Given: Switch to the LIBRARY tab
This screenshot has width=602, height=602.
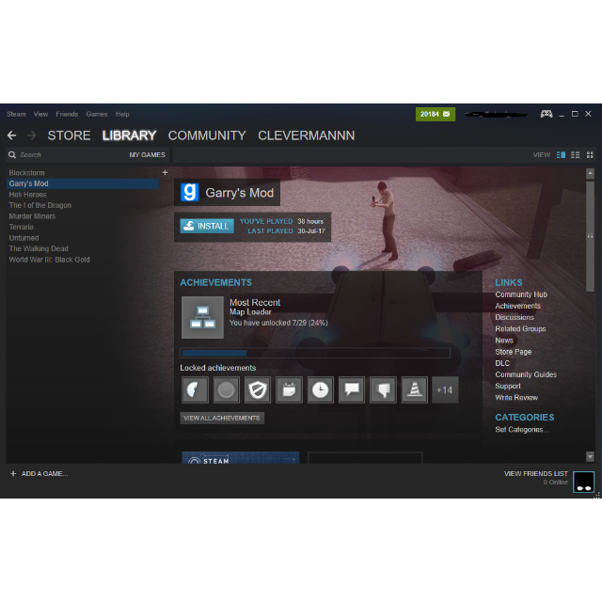Looking at the screenshot, I should tap(130, 135).
